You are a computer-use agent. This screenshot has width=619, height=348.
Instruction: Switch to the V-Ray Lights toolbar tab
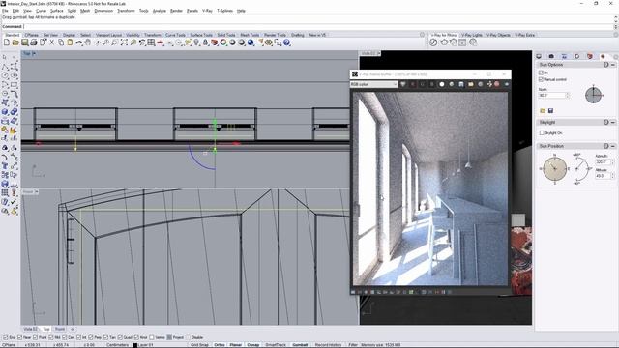[472, 35]
